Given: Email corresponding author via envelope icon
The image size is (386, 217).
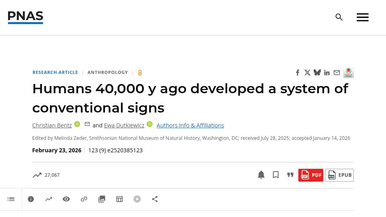Looking at the screenshot, I should coord(87,124).
